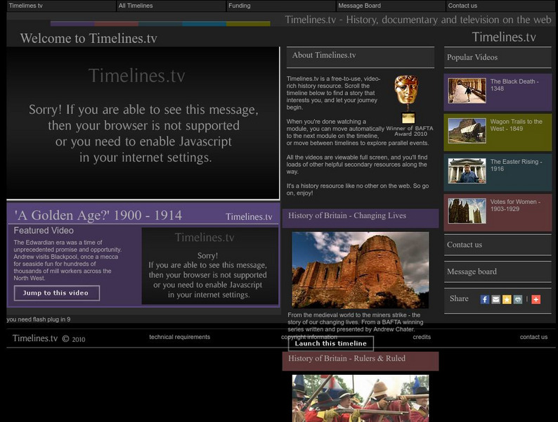Open the contact us footer link
Viewport: 558px width, 422px height.
[x=533, y=337]
